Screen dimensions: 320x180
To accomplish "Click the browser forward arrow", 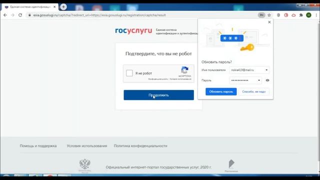I will 12,15.
